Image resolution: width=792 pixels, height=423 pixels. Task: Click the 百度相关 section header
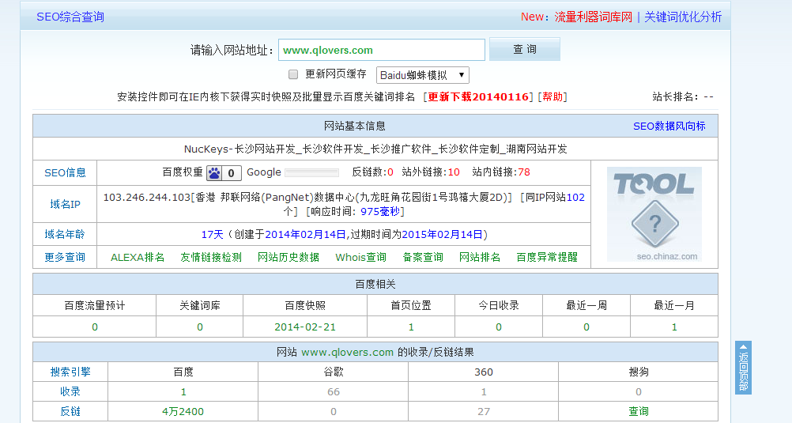[x=375, y=285]
